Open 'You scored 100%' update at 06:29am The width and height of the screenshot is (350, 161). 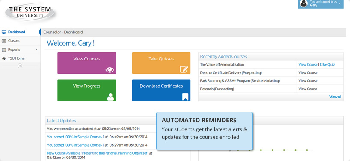(x=75, y=145)
